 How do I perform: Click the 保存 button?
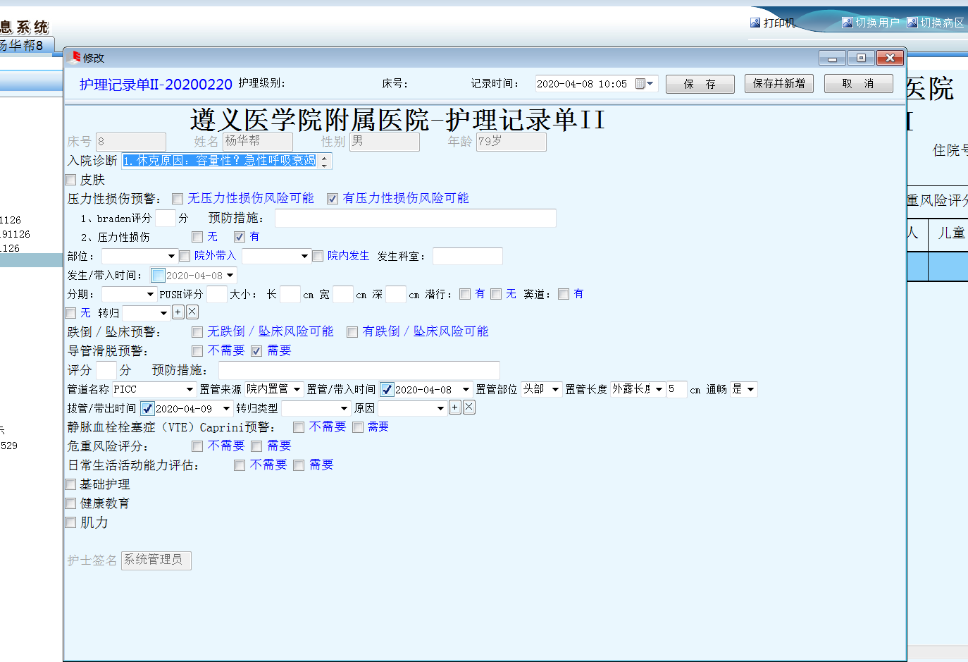700,84
